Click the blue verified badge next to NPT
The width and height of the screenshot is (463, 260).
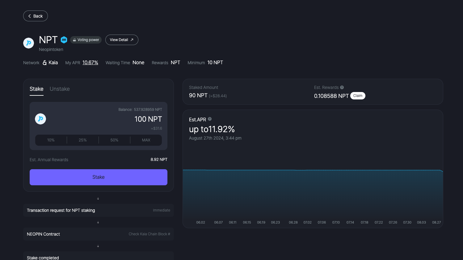tap(64, 40)
